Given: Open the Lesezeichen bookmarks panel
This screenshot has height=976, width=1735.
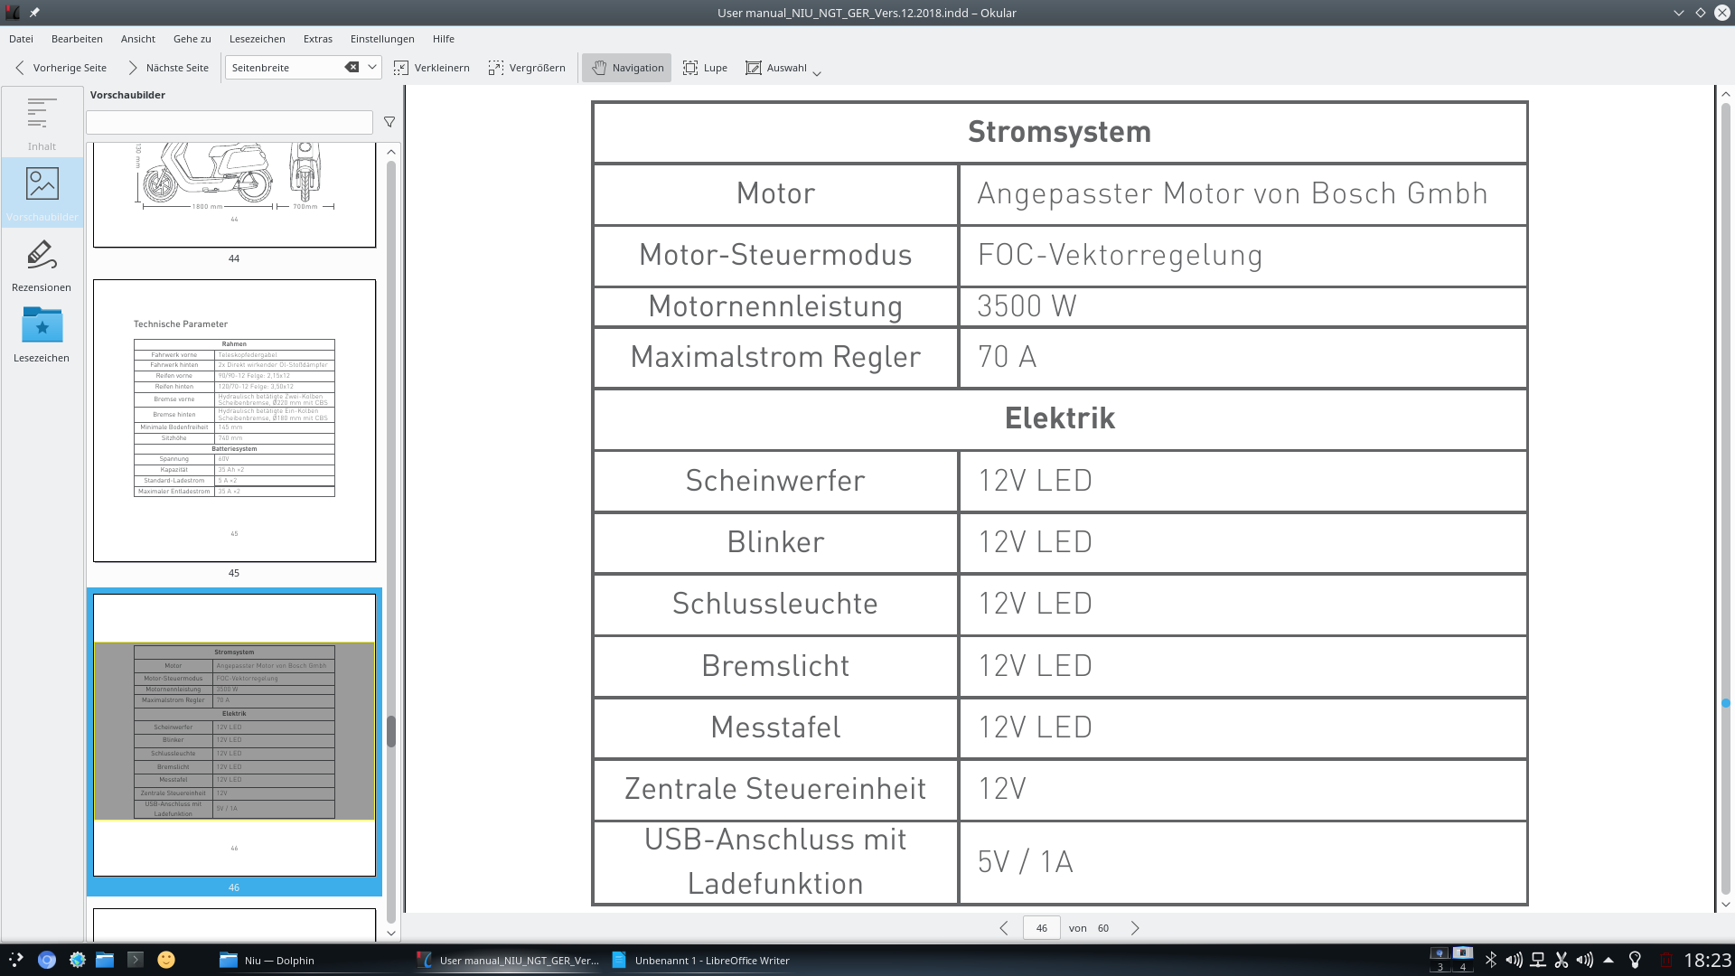Looking at the screenshot, I should (x=42, y=335).
